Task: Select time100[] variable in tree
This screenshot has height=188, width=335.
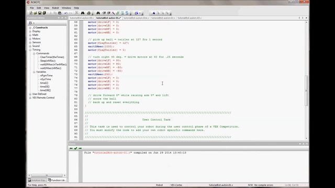Action: click(x=46, y=90)
